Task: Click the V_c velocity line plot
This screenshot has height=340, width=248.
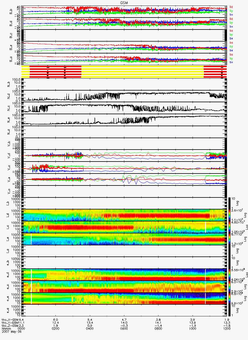Action: click(124, 168)
